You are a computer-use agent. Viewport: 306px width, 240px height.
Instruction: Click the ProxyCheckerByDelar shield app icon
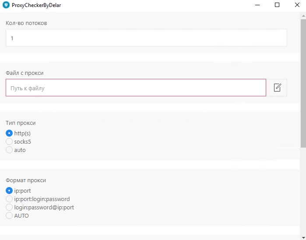pyautogui.click(x=6, y=5)
